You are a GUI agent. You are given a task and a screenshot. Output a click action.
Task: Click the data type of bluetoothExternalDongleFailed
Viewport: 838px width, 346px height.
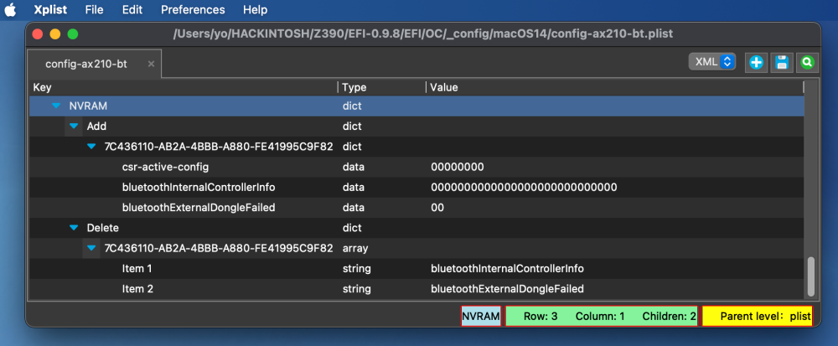[x=354, y=208]
